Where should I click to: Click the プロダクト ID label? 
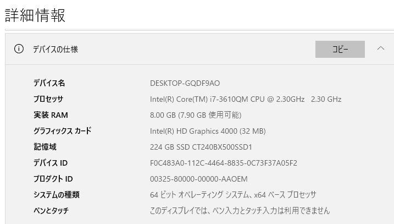[x=53, y=179]
